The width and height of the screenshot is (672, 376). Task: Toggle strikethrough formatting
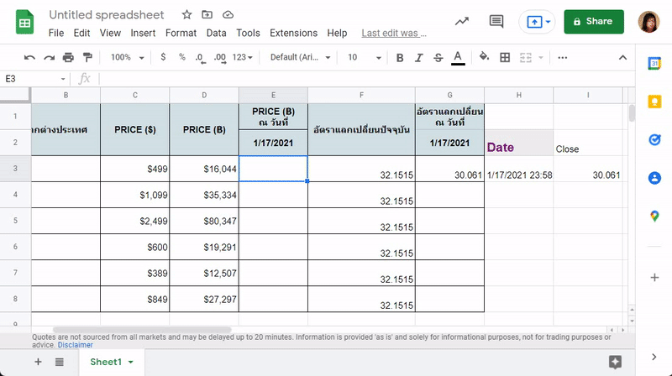coord(438,57)
